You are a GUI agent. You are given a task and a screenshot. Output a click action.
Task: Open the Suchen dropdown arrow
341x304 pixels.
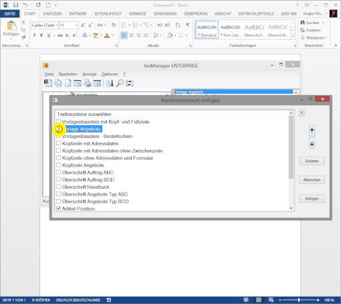324,23
